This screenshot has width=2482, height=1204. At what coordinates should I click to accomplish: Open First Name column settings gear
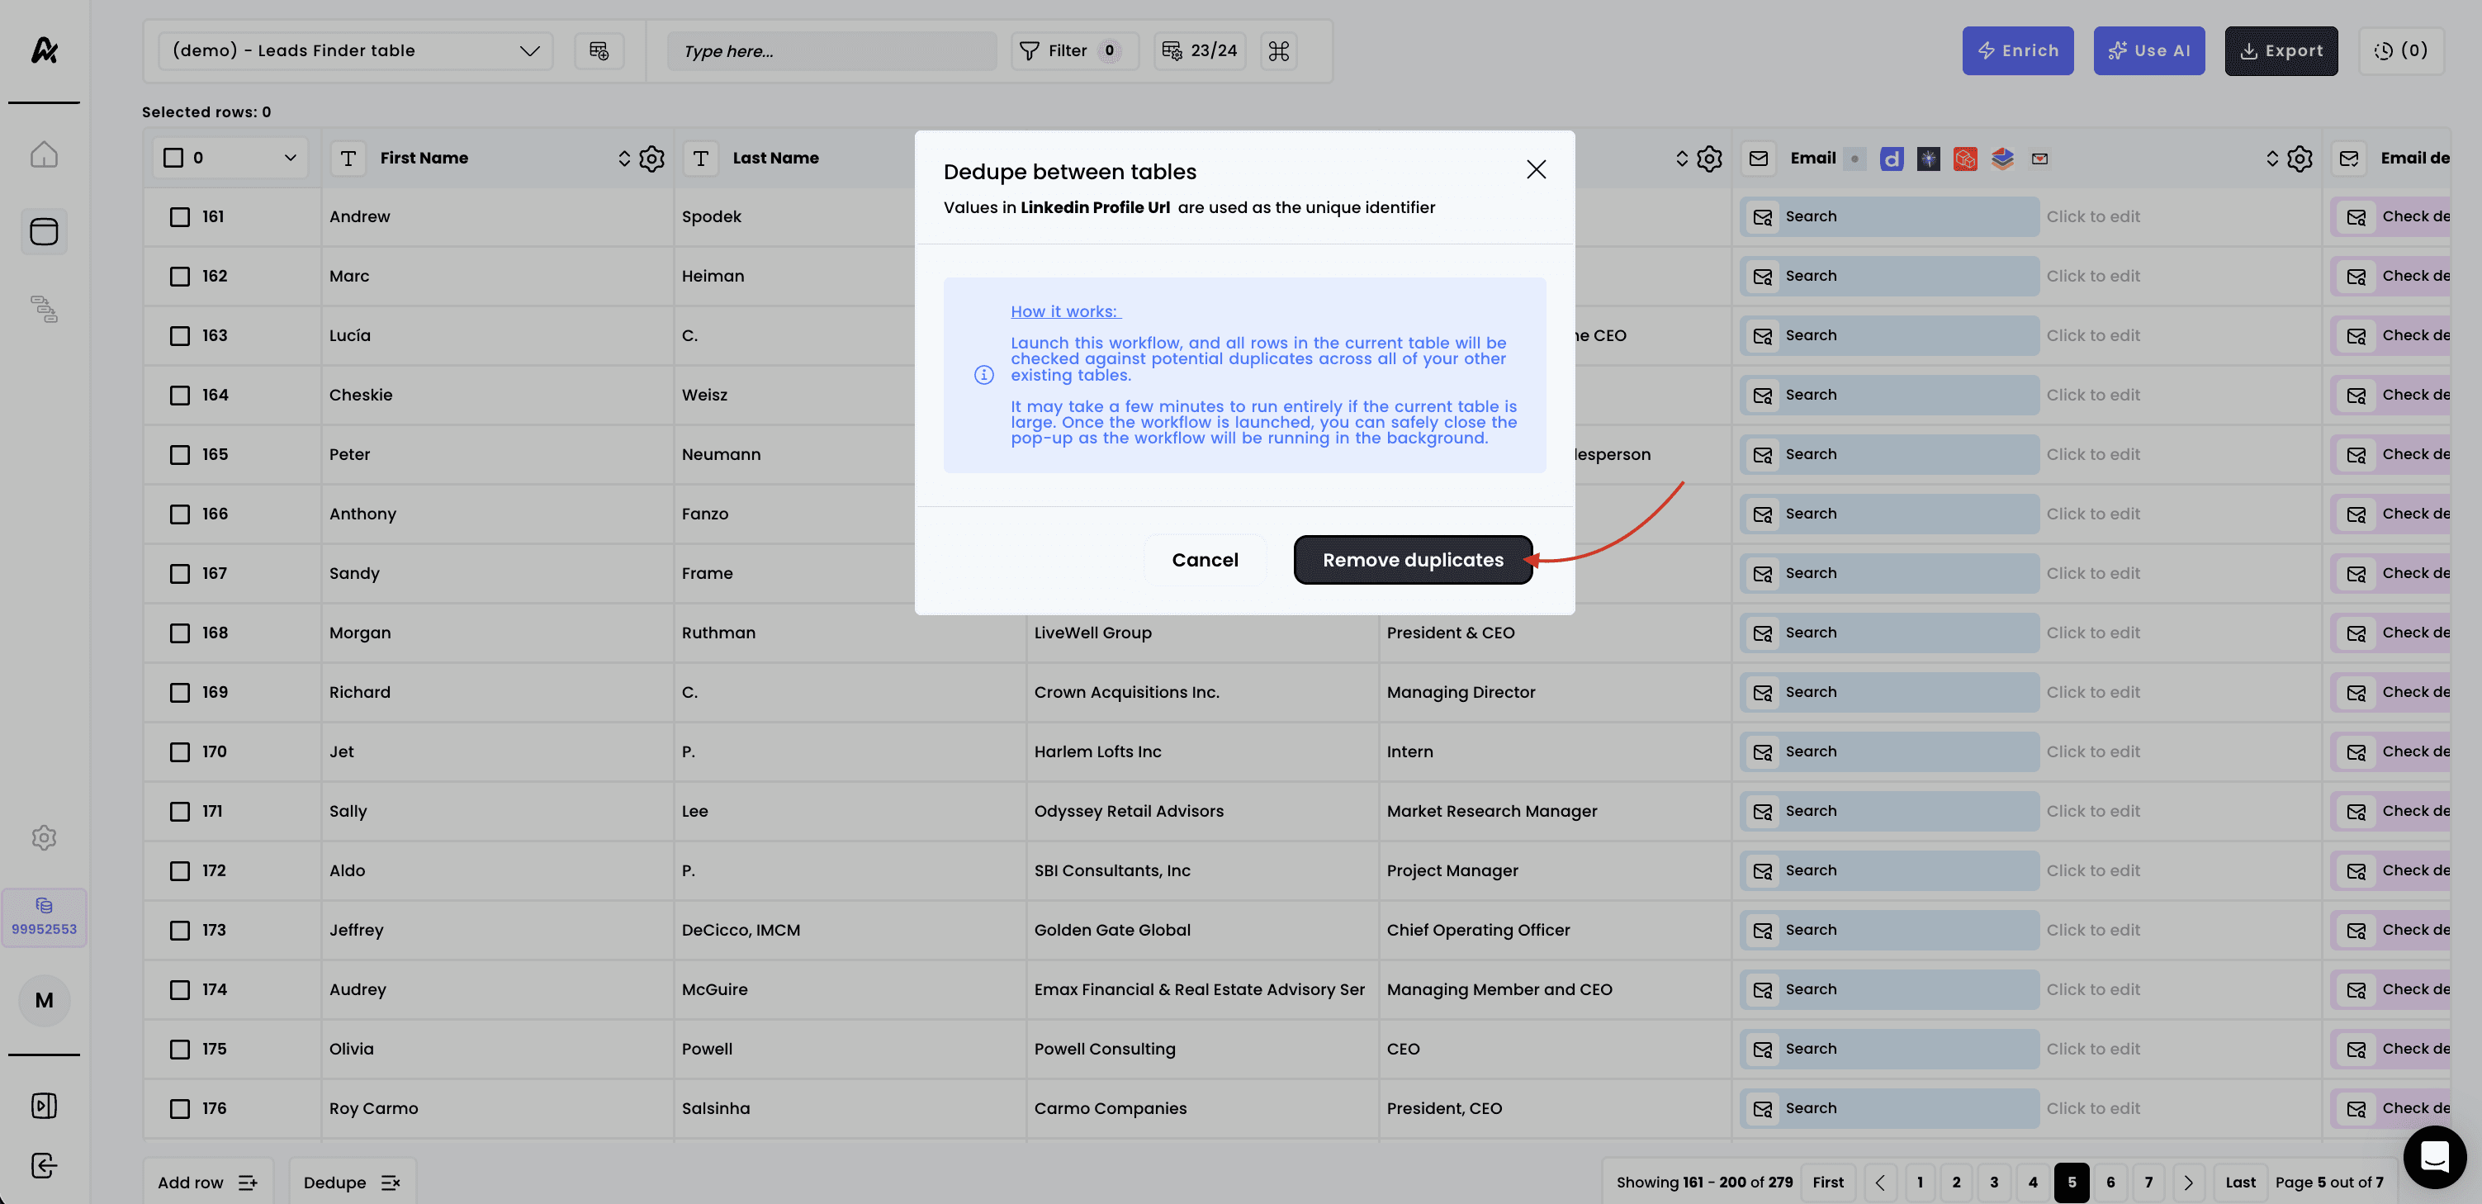(x=651, y=158)
